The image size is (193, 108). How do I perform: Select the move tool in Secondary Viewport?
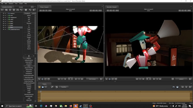[110, 79]
